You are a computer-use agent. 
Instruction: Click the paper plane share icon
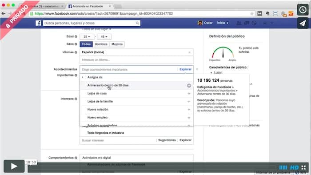click(303, 23)
